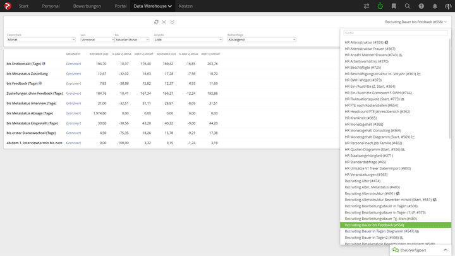
Task: Select HR Monatsgehalt Consulting (#369)
Action: (x=373, y=131)
